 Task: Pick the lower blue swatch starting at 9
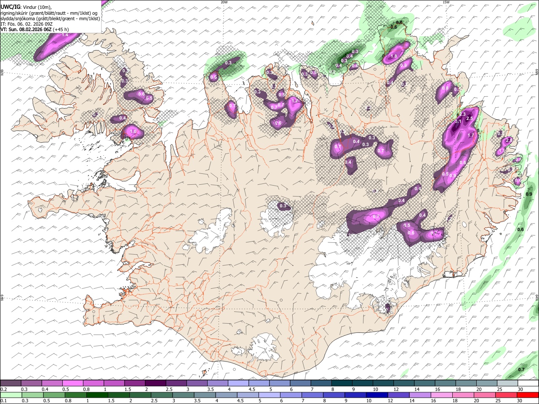355,395
